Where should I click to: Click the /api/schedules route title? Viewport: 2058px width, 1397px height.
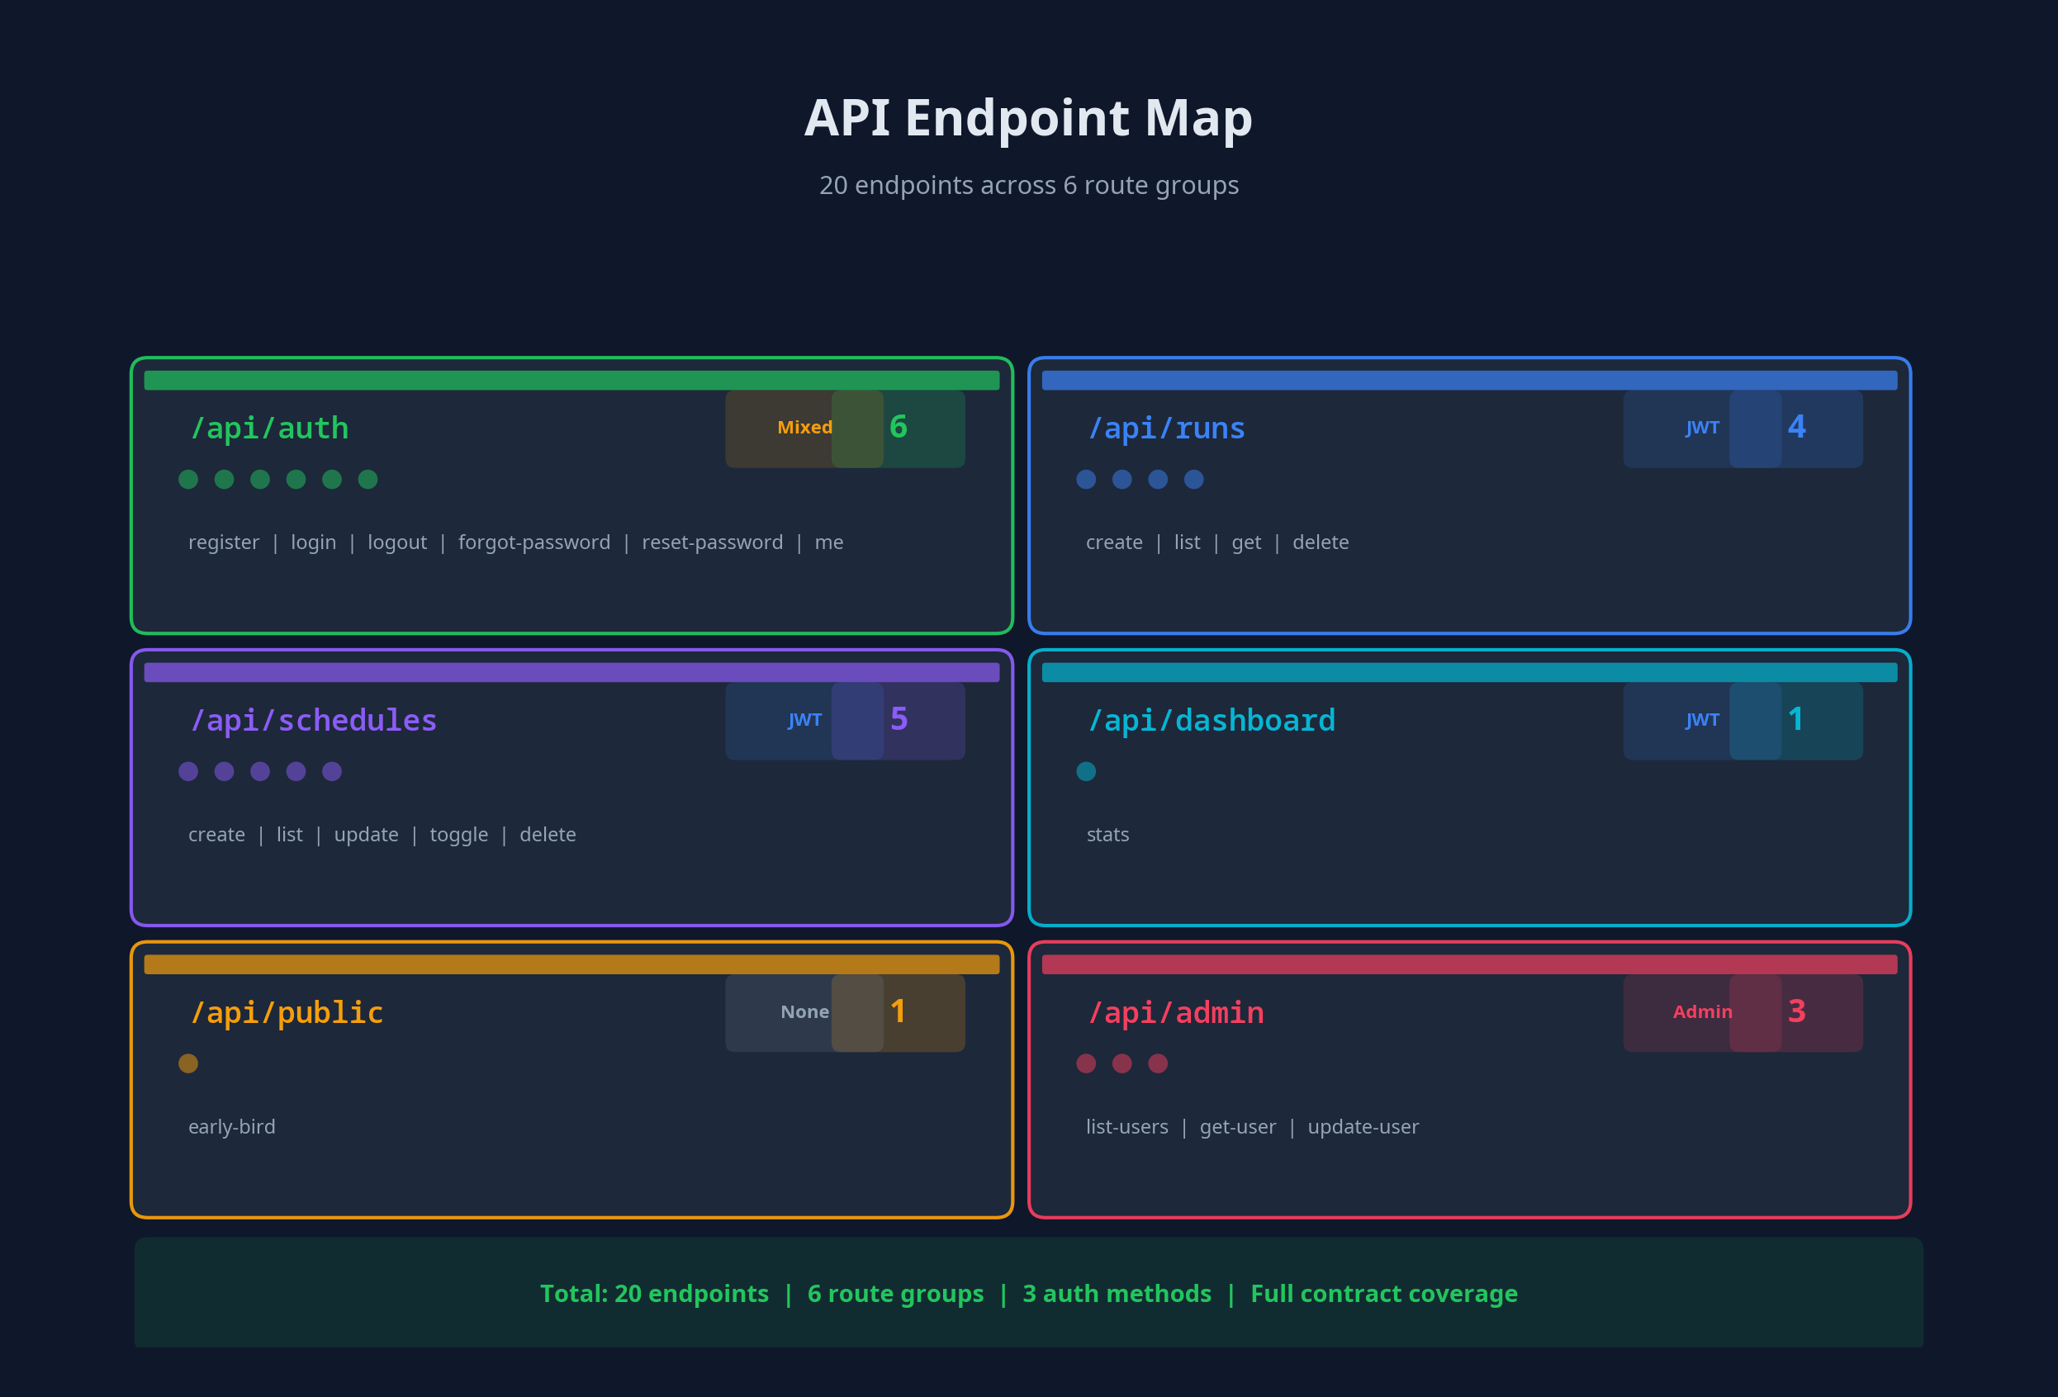(314, 721)
